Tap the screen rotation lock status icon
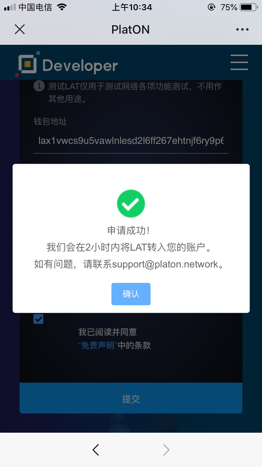The height and width of the screenshot is (467, 262). 212,7
